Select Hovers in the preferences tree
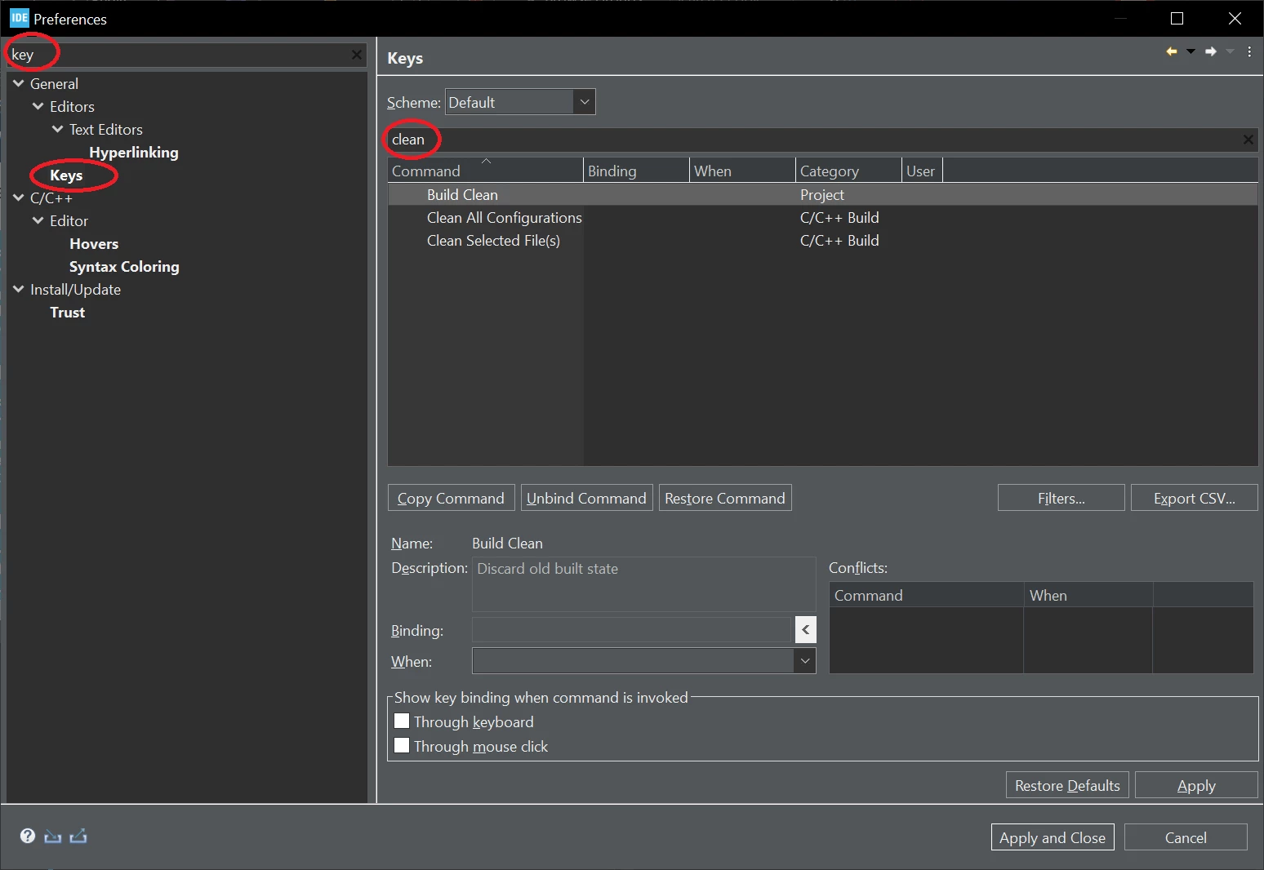The width and height of the screenshot is (1264, 870). (x=94, y=244)
